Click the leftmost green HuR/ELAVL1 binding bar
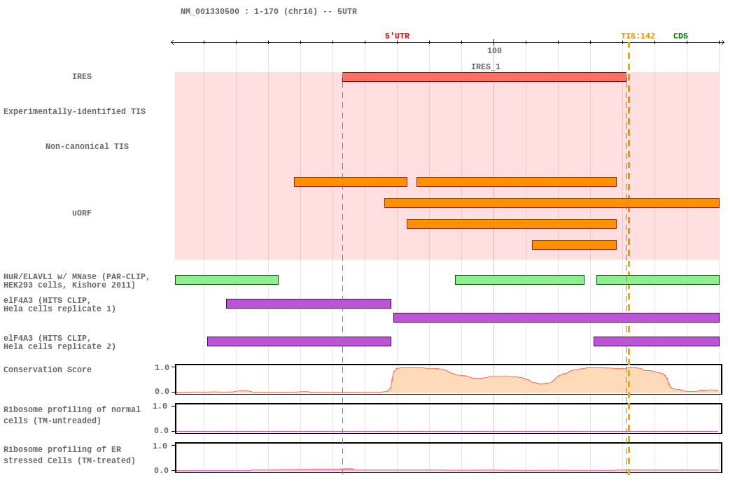Viewport: 735px width, 480px height. (x=226, y=280)
